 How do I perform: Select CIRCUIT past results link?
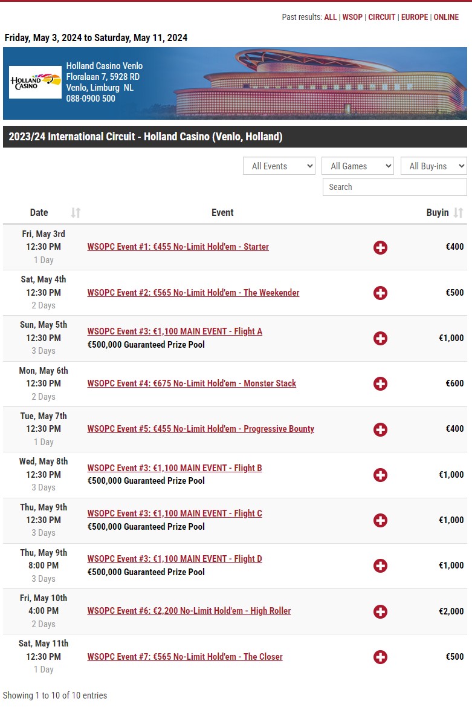point(381,18)
